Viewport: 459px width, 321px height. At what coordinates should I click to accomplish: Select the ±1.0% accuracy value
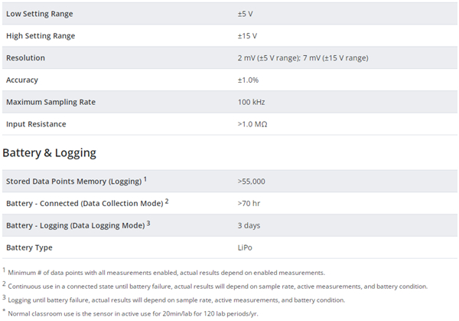click(248, 80)
